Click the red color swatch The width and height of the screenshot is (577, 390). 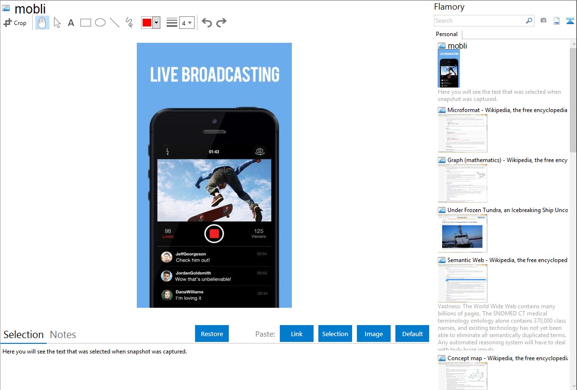coord(147,23)
